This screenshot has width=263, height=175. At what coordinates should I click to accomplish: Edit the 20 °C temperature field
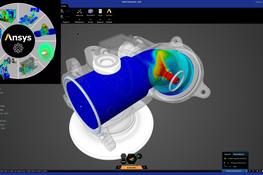tap(7, 113)
